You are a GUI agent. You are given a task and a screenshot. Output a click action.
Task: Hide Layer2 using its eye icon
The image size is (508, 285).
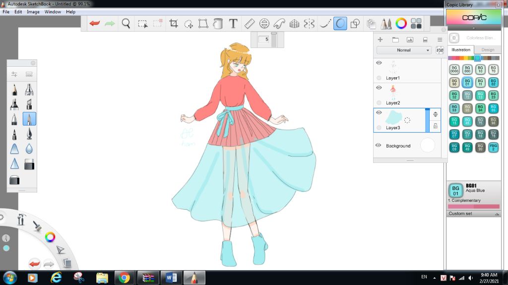(379, 88)
